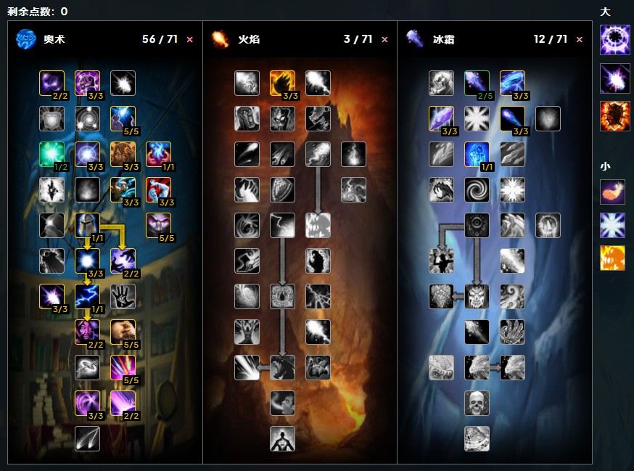
Task: Reset the Fire tree with its red X
Action: click(384, 40)
